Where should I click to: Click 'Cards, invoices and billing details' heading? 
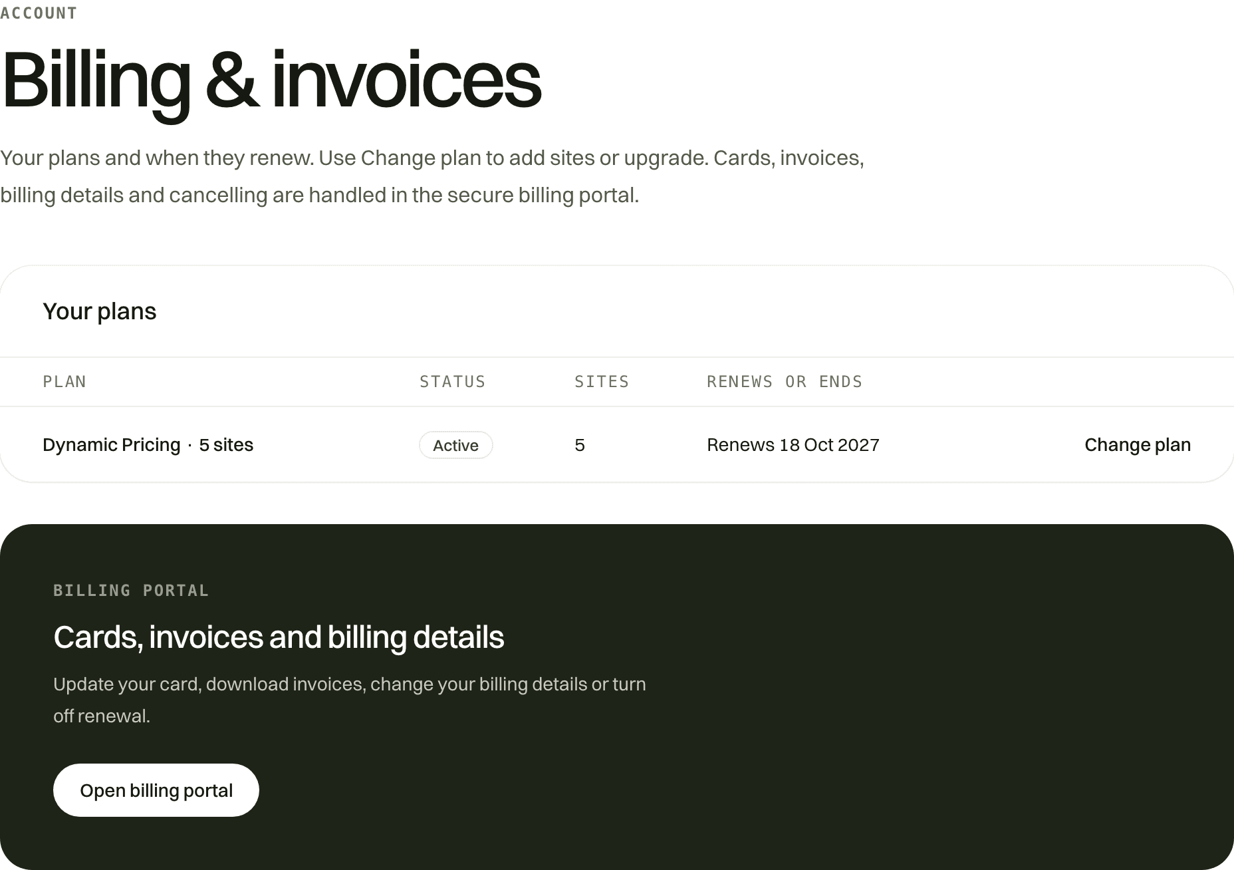pos(279,637)
